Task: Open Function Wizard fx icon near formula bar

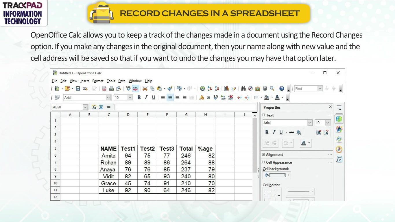Action: click(94, 107)
